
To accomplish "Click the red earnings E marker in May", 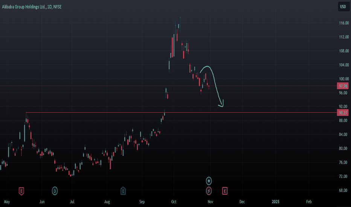I will (x=21, y=191).
